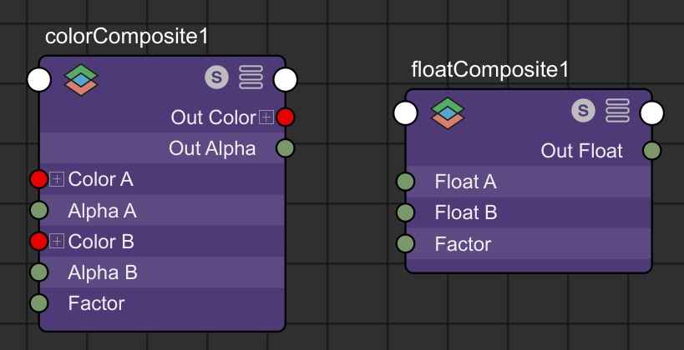Image resolution: width=684 pixels, height=350 pixels.
Task: Click the Float A input port
Action: (x=405, y=182)
